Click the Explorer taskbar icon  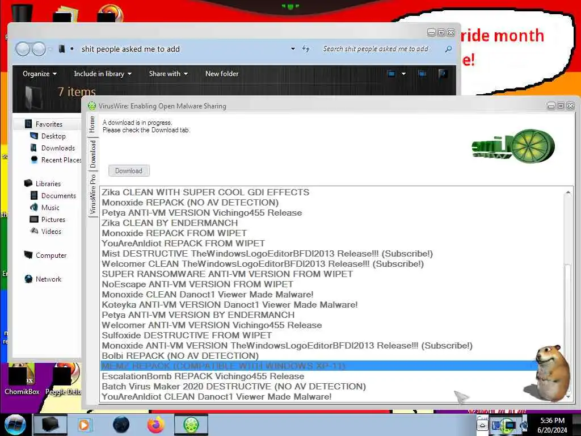50,425
